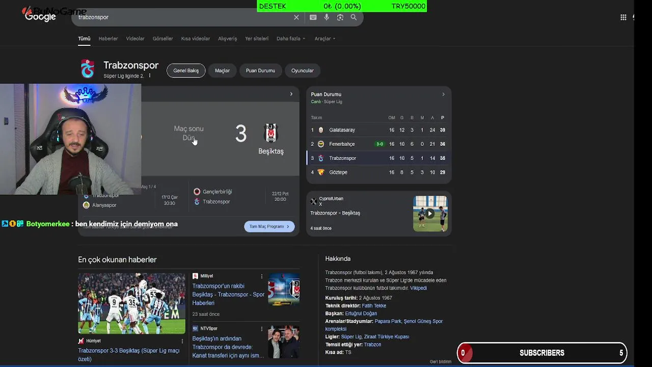Viewport: 652px width, 367px height.
Task: Open the three-dot menu on Hürriyet article
Action: (182, 341)
